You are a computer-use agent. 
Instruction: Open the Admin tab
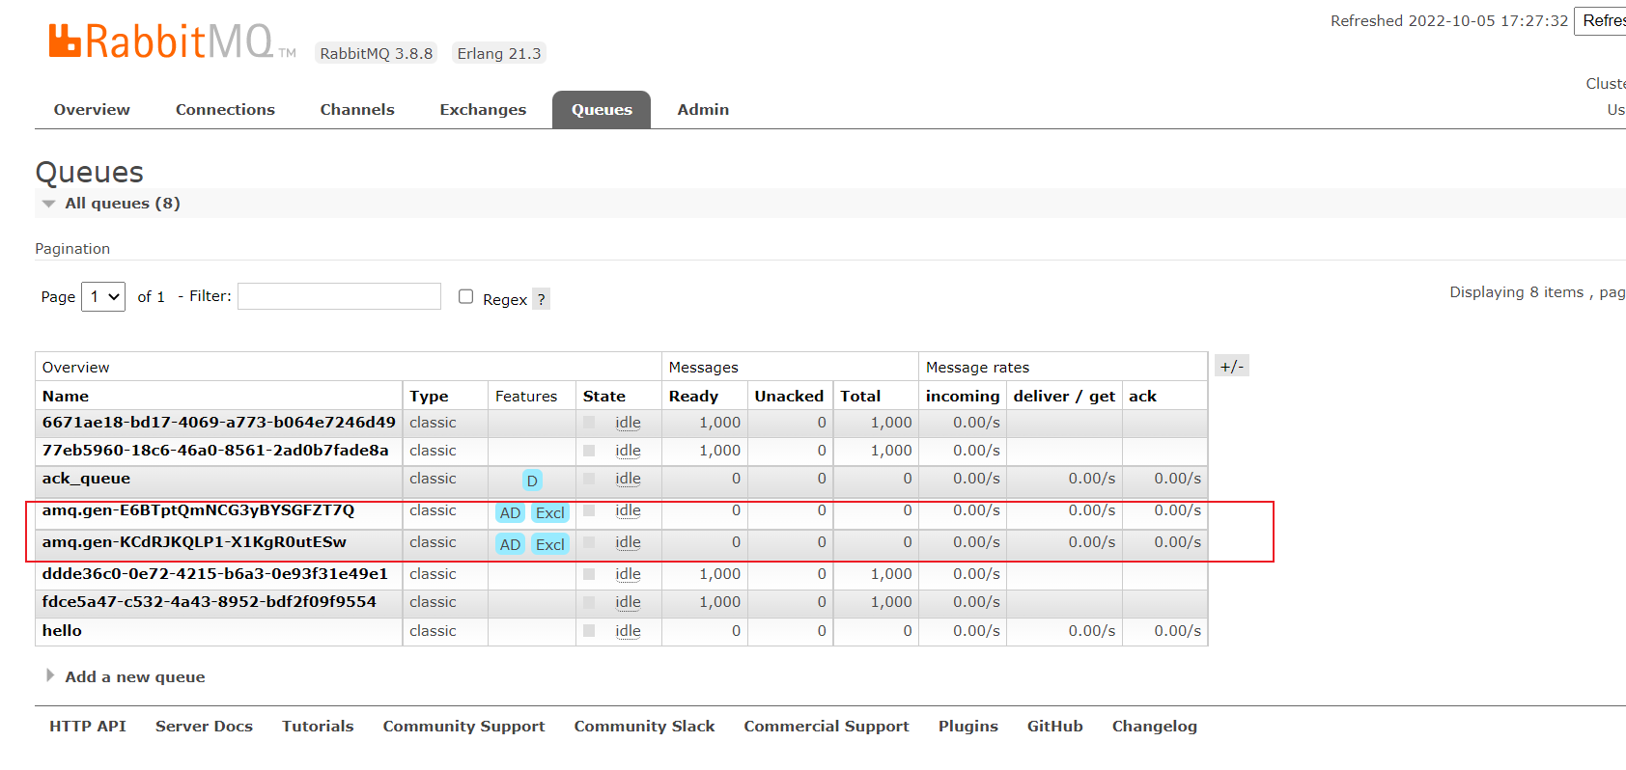coord(703,110)
